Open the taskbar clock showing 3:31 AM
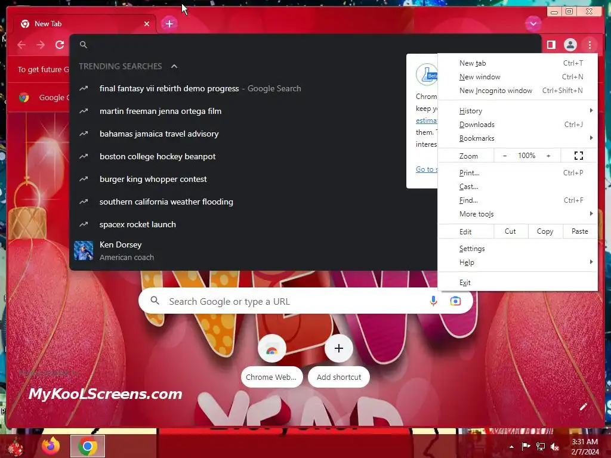 (585, 447)
